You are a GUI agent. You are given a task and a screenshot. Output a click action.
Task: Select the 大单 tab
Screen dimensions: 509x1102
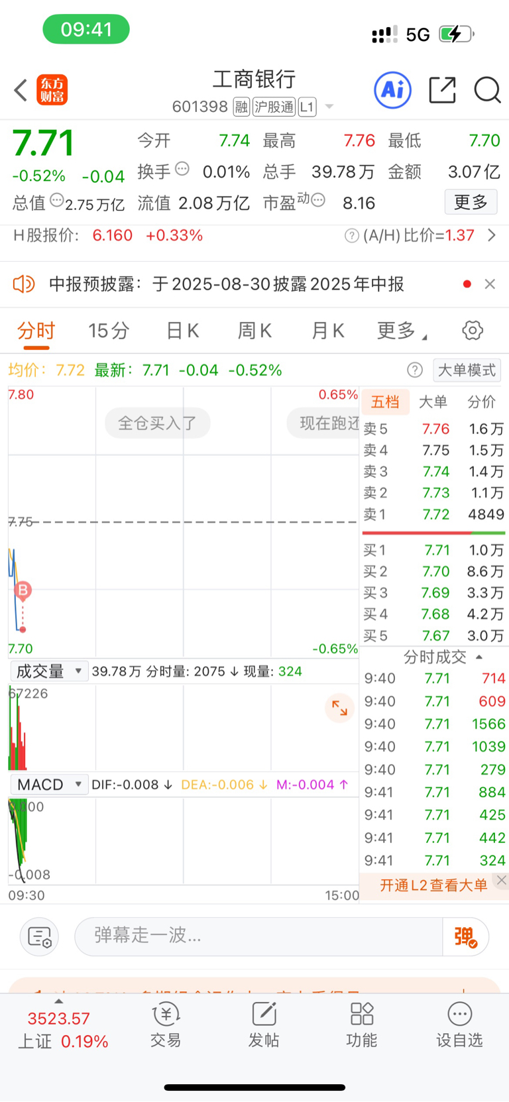pyautogui.click(x=433, y=402)
